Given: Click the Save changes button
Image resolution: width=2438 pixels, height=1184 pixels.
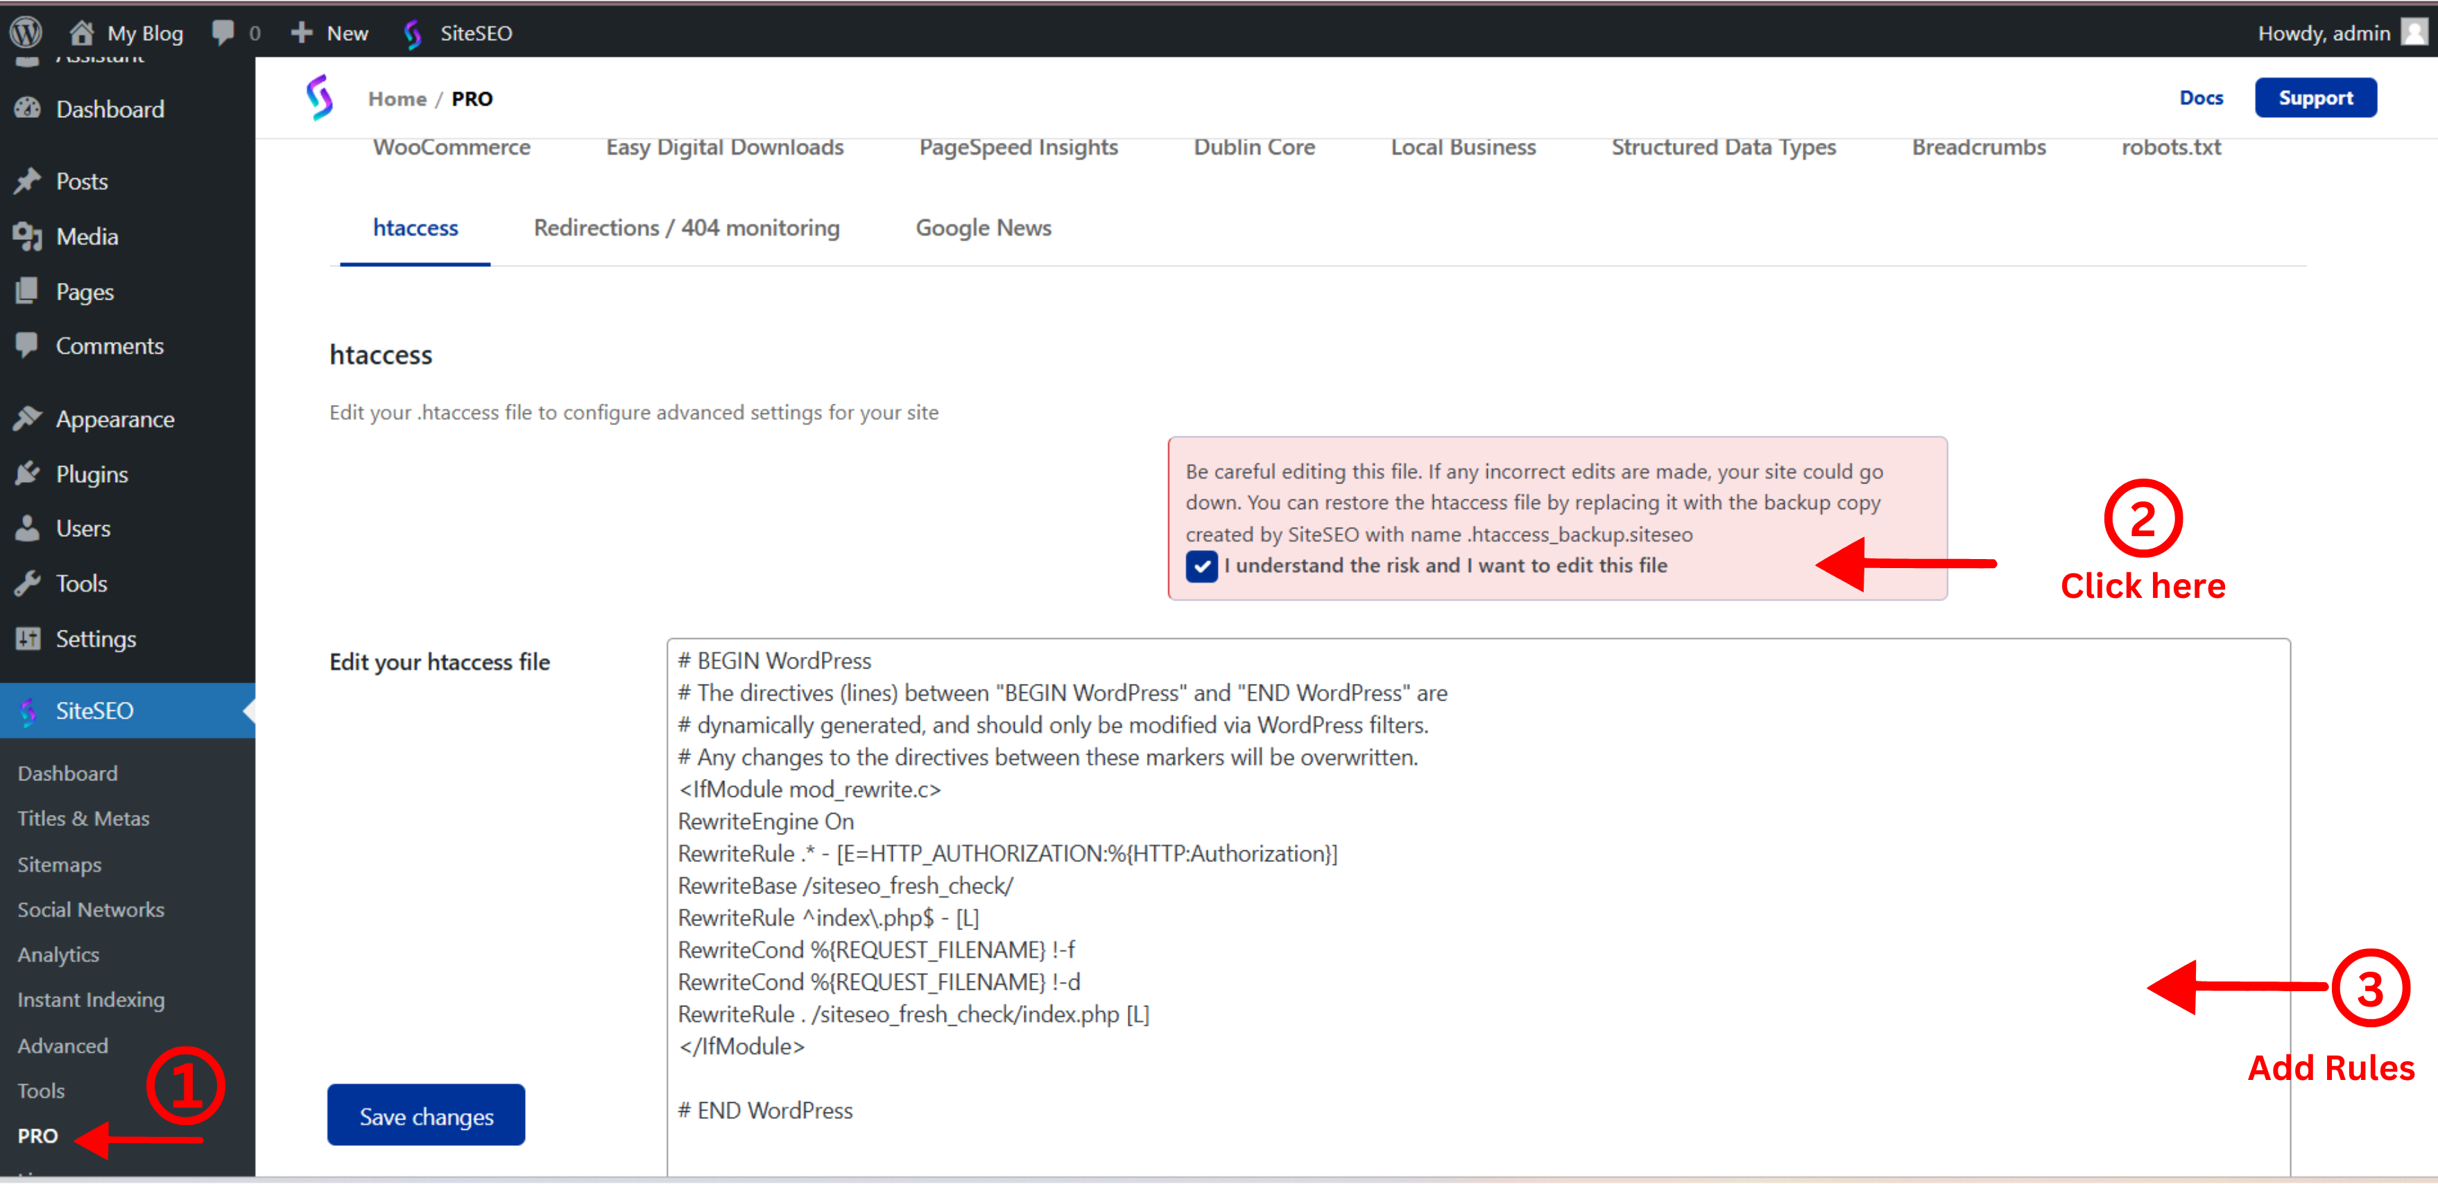Looking at the screenshot, I should [x=426, y=1116].
